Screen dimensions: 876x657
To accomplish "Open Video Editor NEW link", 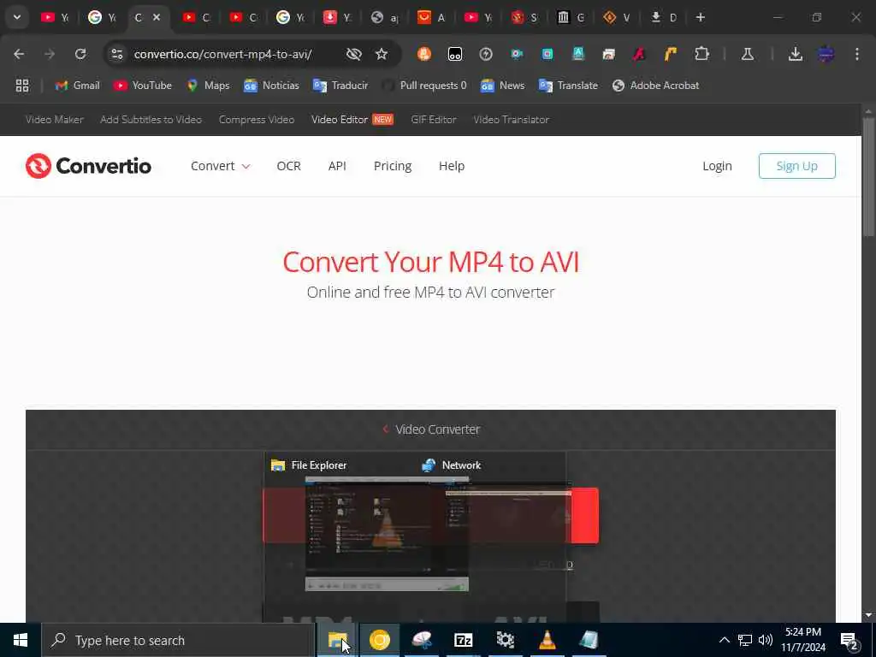I will click(352, 120).
